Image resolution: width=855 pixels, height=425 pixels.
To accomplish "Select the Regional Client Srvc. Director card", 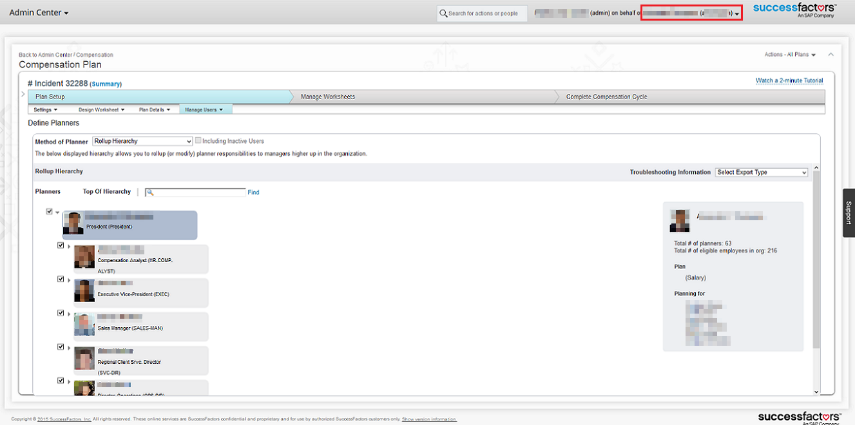I will (141, 361).
